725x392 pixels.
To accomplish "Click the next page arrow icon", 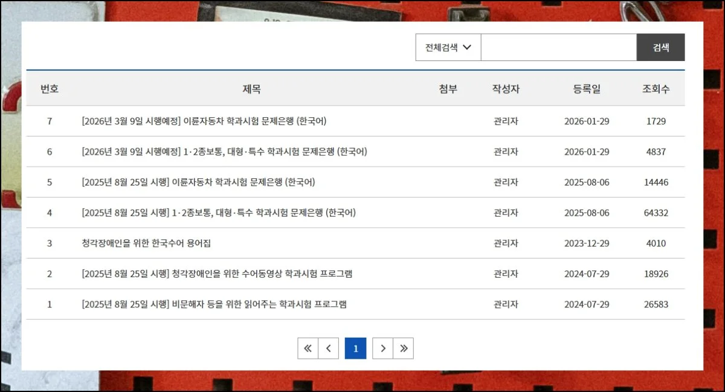I will tap(383, 349).
